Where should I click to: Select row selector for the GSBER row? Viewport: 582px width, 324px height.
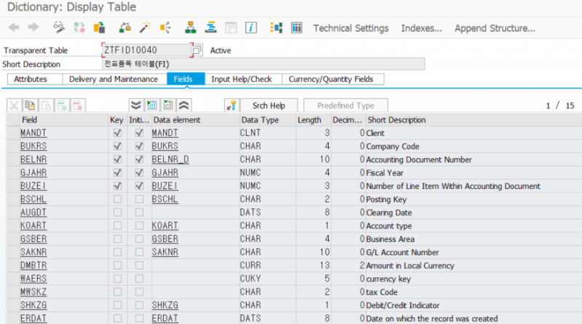(13, 239)
